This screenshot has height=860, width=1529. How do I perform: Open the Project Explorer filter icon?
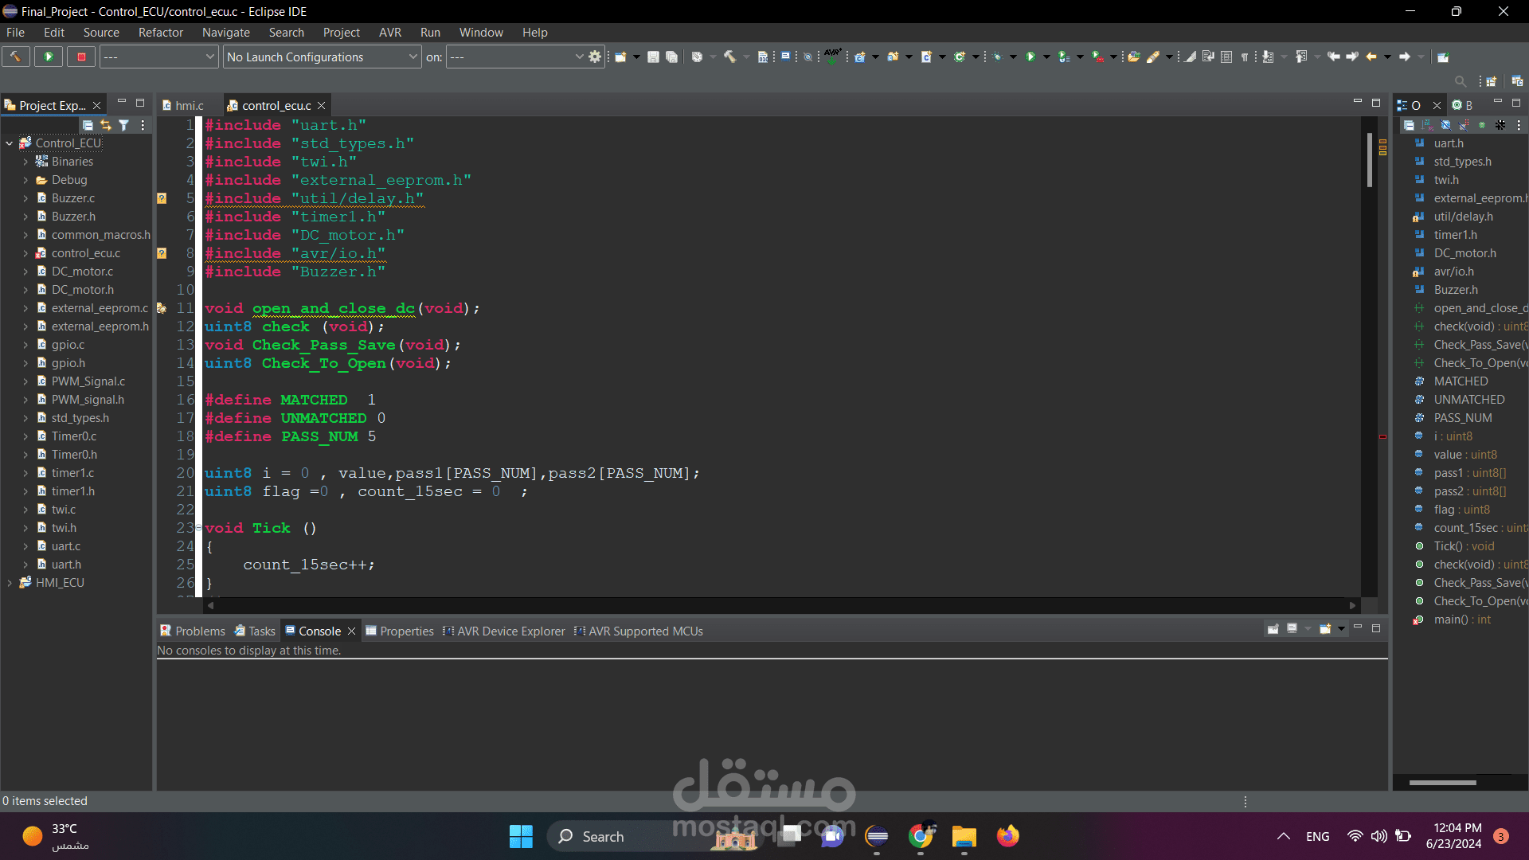124,125
